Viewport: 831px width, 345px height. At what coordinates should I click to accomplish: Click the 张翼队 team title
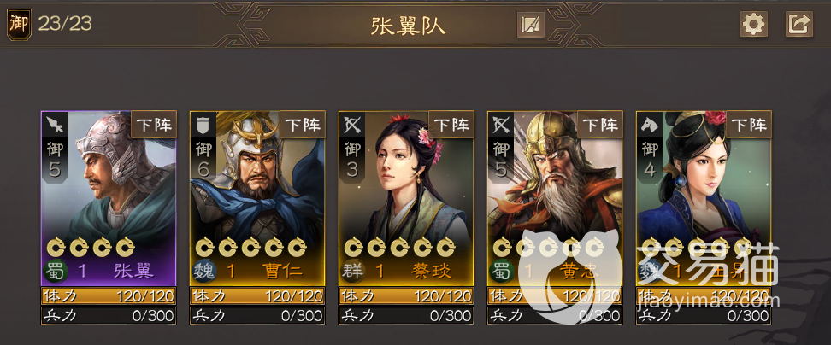(408, 26)
